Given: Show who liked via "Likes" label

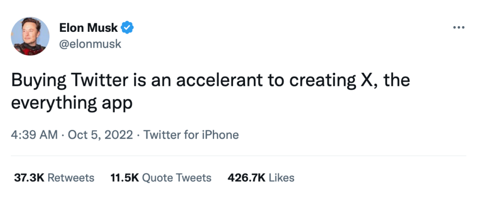Looking at the screenshot, I should pos(282,178).
